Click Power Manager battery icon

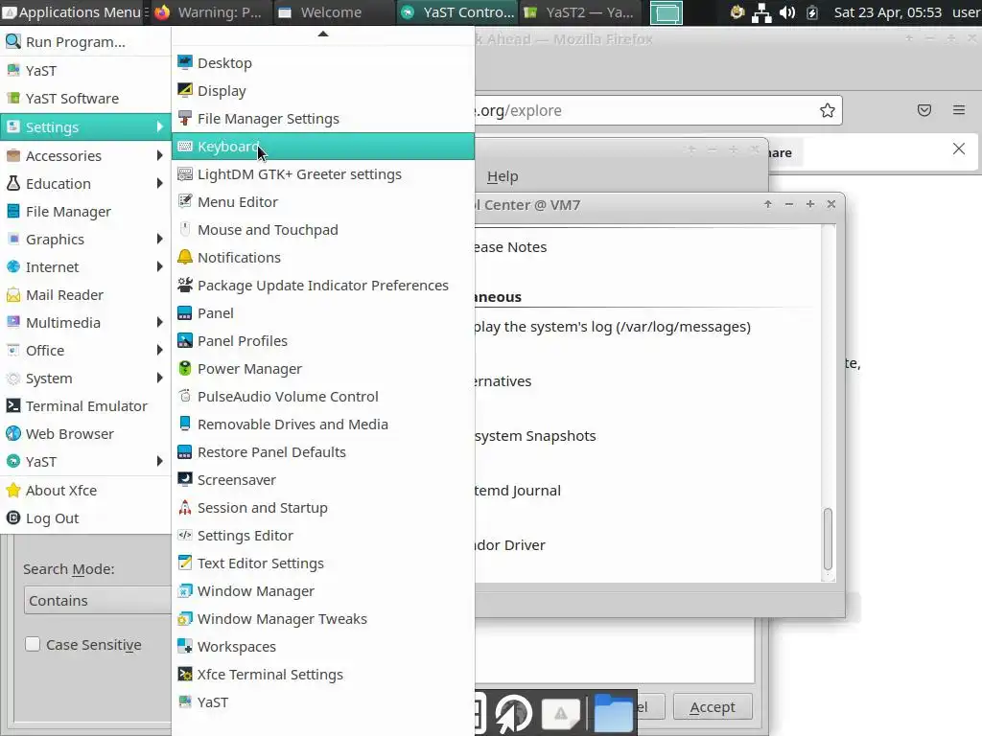tap(185, 369)
